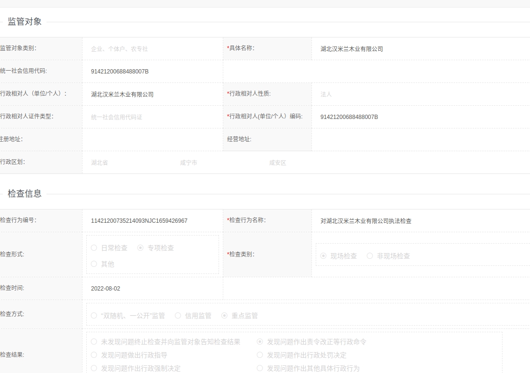The width and height of the screenshot is (530, 373).
Task: Open the 行政相对人性质 dropdown showing 法人
Action: tap(421, 94)
